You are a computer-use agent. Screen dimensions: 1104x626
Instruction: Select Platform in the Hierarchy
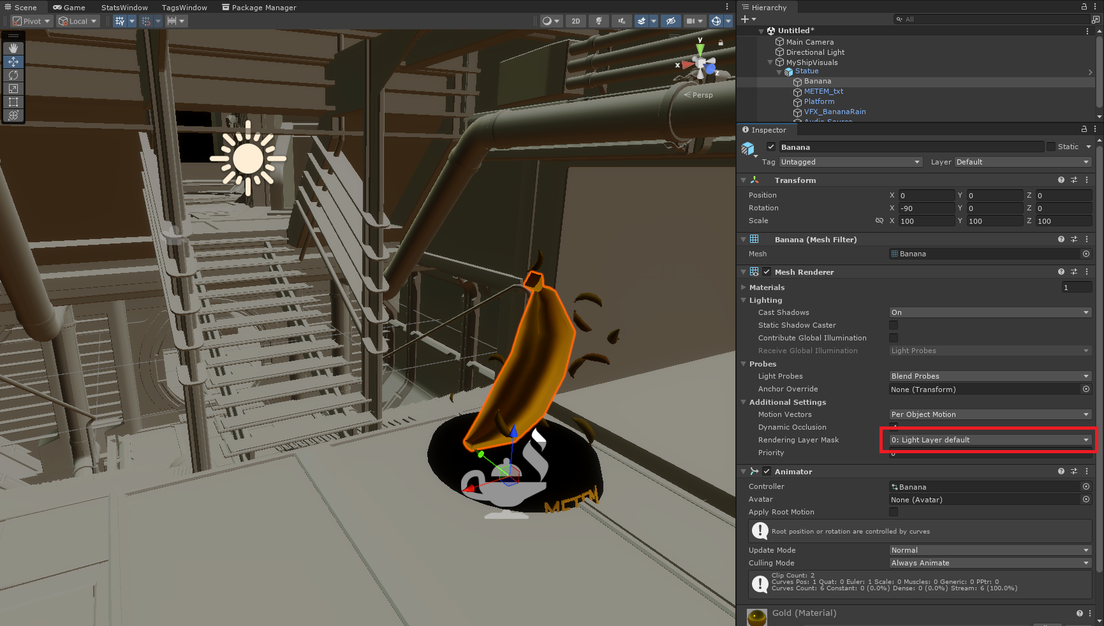click(819, 101)
